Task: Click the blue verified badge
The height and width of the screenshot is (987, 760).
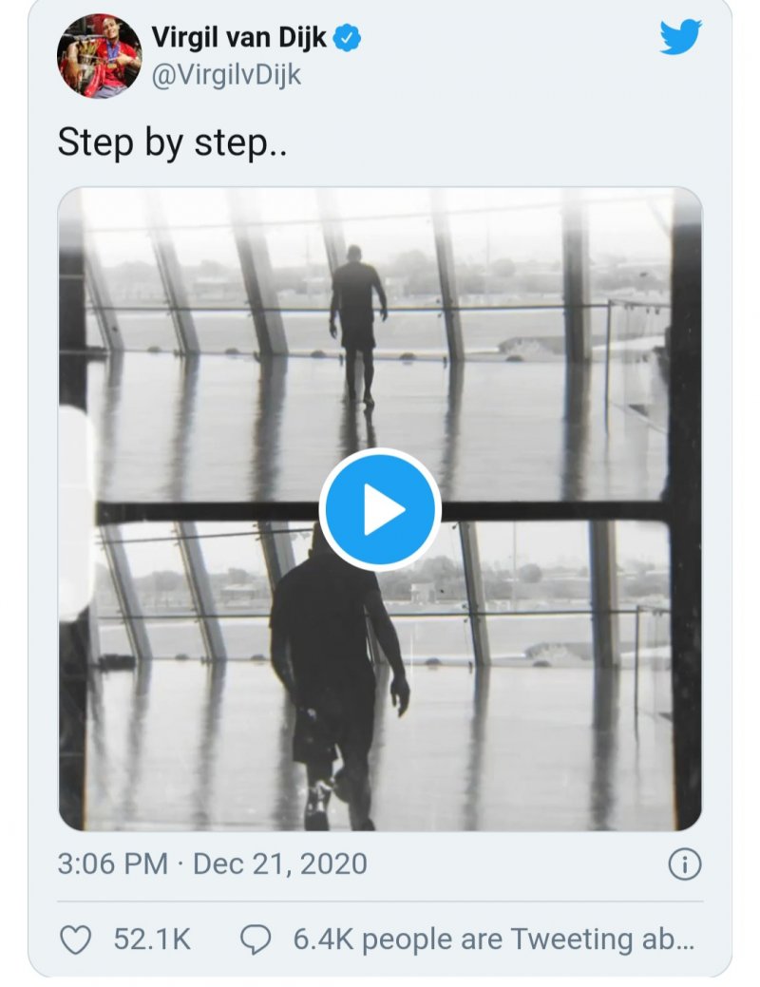Action: point(349,39)
